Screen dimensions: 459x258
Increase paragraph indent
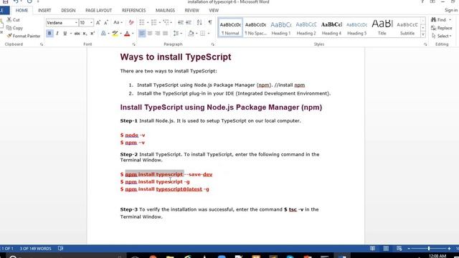(189, 22)
